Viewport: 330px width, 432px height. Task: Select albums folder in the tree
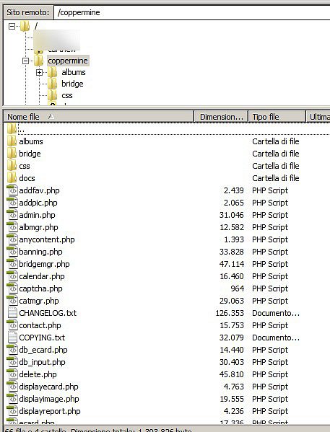(74, 72)
